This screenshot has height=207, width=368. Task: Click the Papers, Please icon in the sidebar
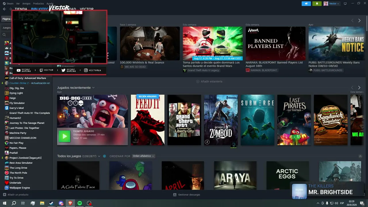7,148
